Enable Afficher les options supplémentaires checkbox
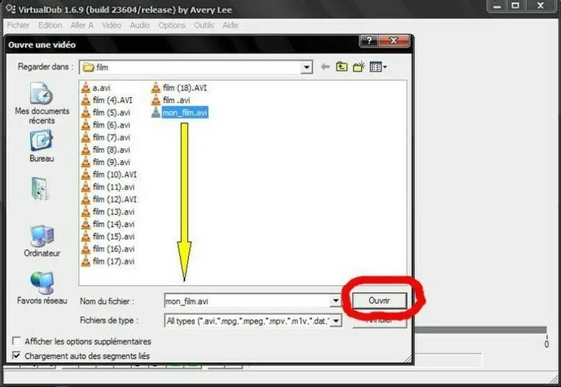Image resolution: width=561 pixels, height=387 pixels. [17, 342]
